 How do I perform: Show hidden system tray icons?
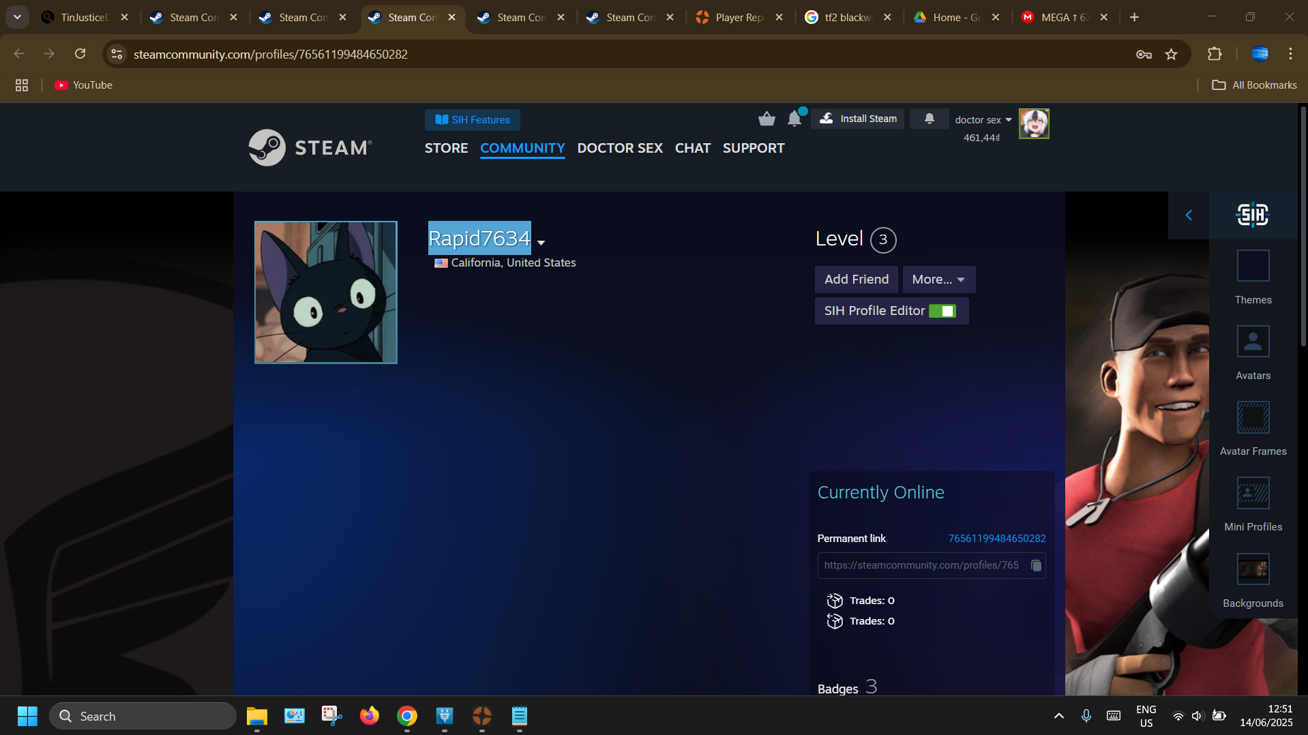point(1059,716)
